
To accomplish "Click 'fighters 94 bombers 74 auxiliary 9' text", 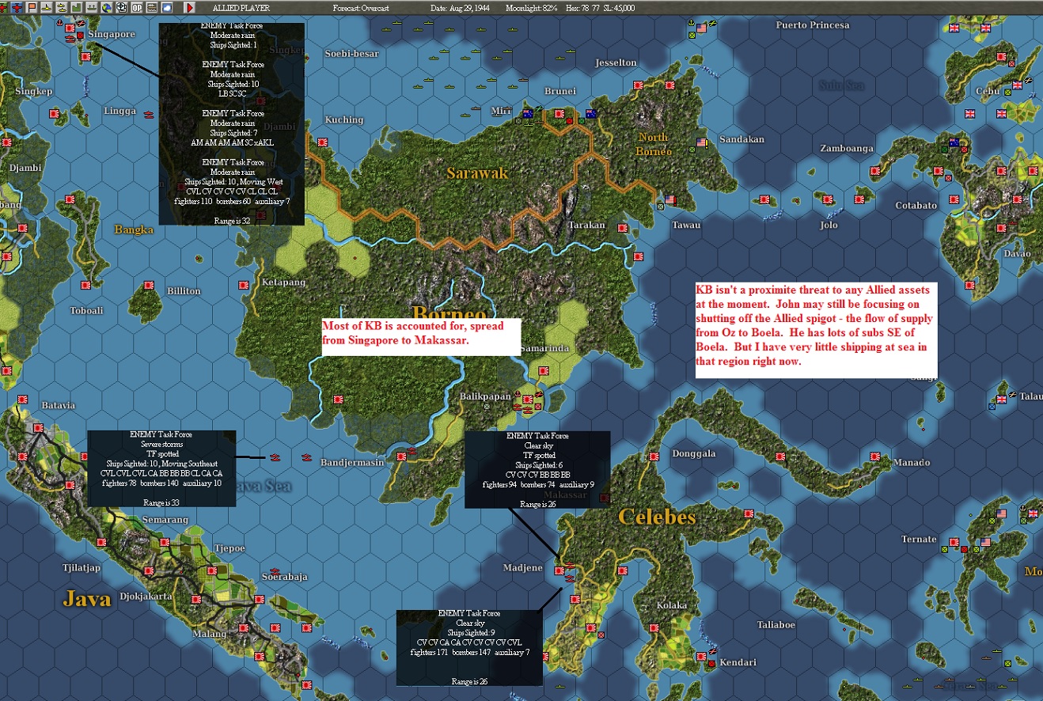I will pyautogui.click(x=537, y=484).
